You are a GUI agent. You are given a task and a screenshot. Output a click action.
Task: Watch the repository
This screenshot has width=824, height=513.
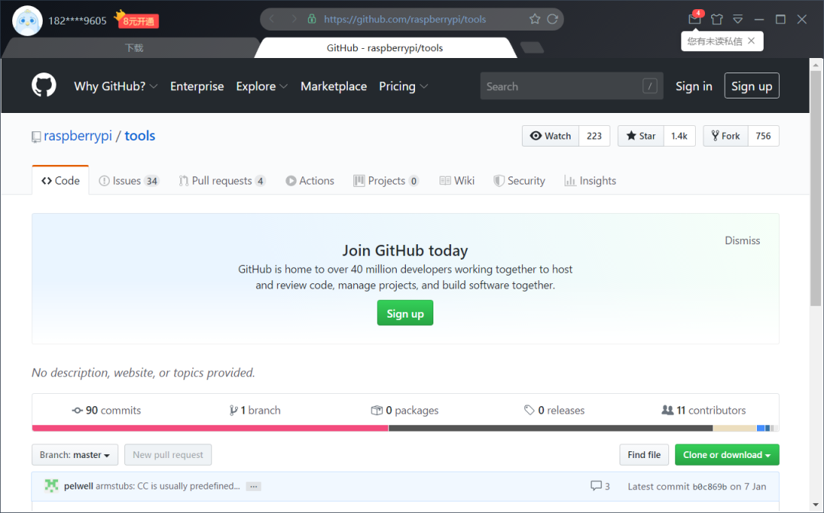coord(550,136)
